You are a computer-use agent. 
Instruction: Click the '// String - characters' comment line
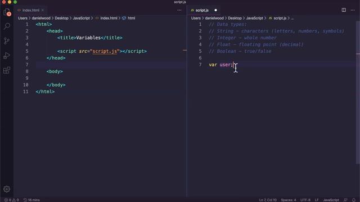pos(276,31)
